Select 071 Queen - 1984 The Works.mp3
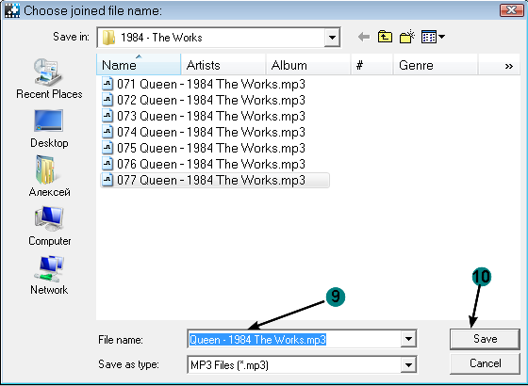Image resolution: width=528 pixels, height=386 pixels. click(211, 84)
